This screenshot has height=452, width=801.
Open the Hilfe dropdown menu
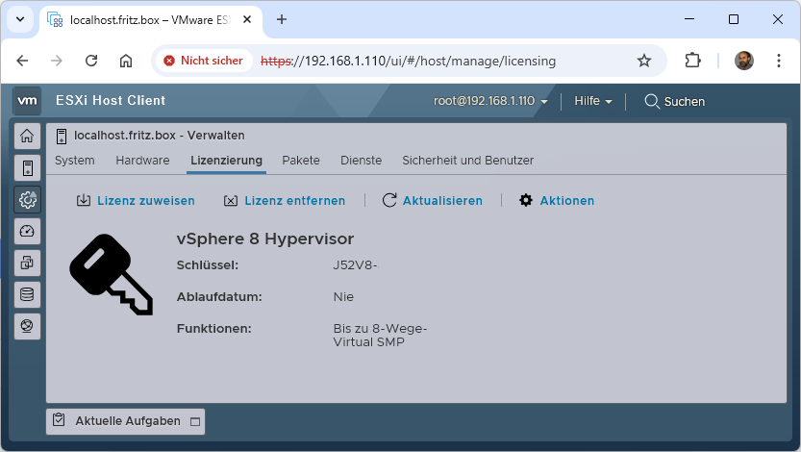click(x=592, y=101)
